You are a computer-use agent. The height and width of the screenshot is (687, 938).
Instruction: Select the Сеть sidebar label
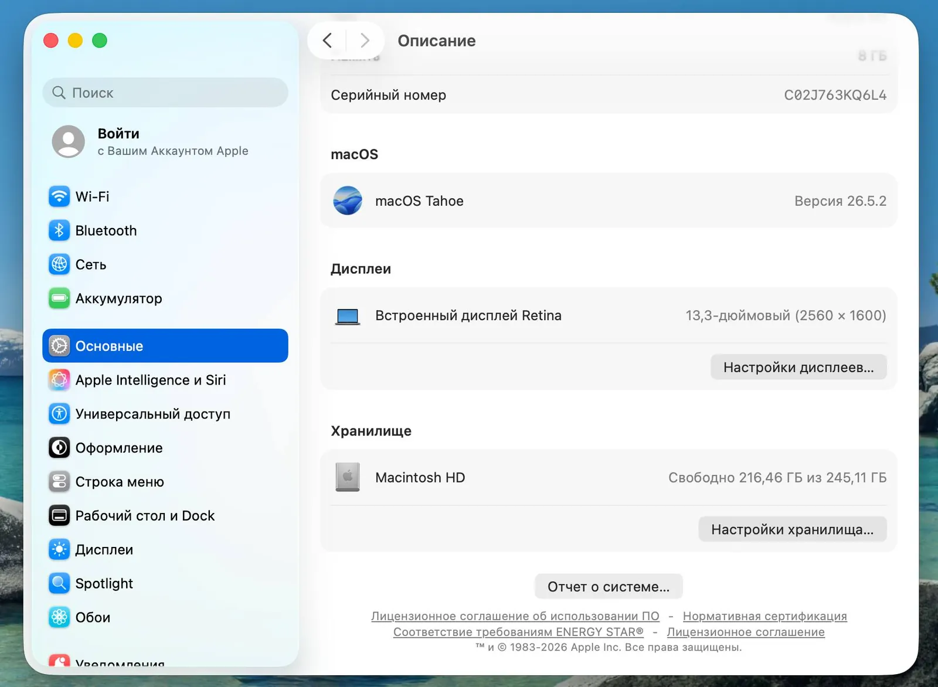point(91,264)
